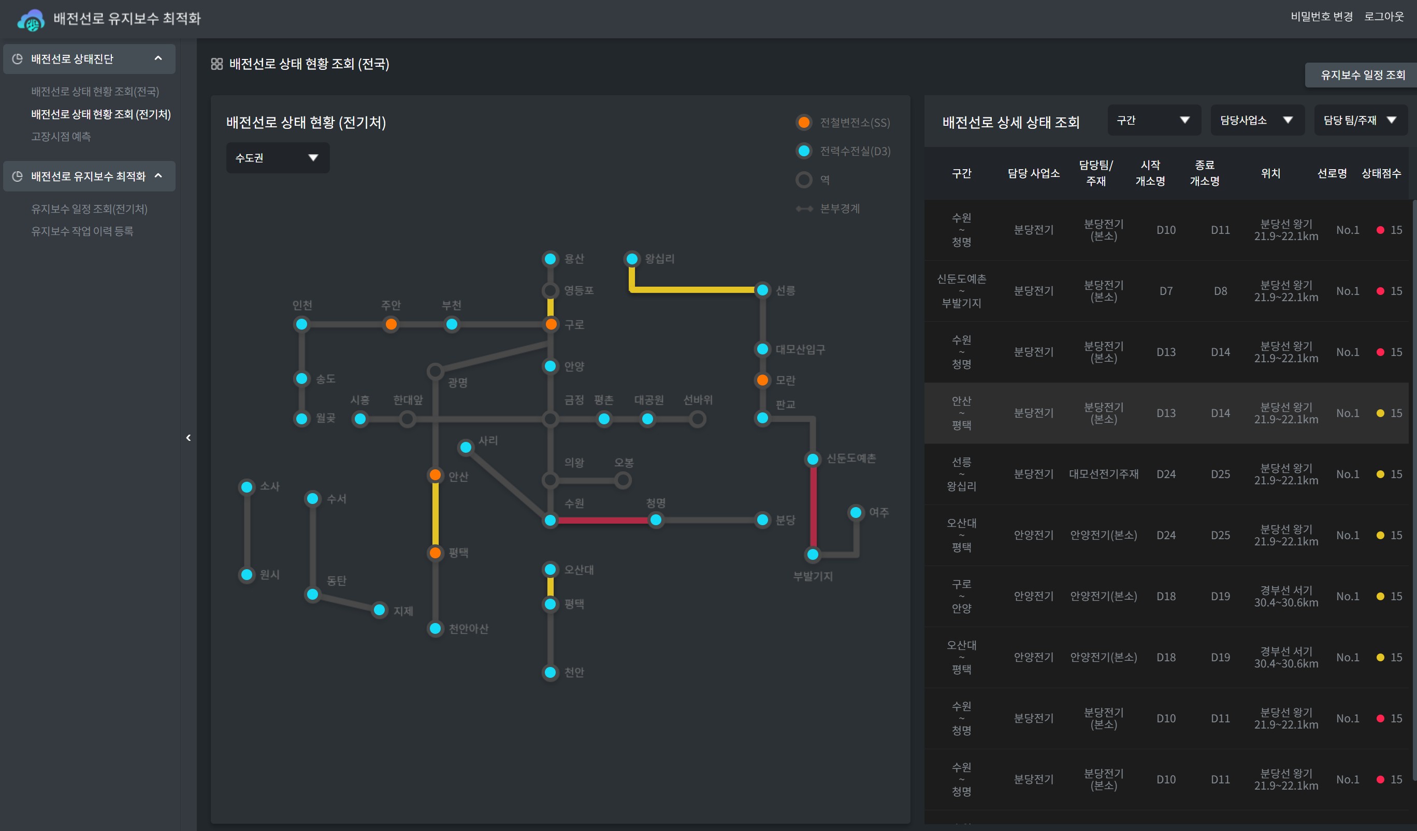The image size is (1417, 831).
Task: Click the grid icon beside page title
Action: [216, 64]
